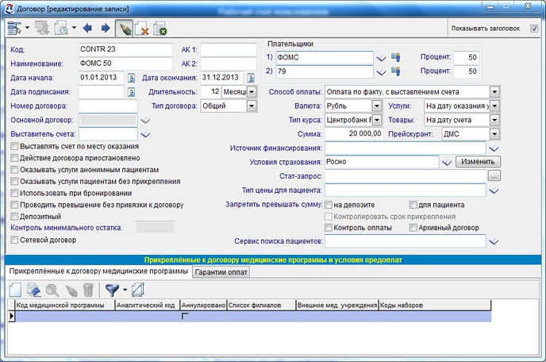This screenshot has width=546, height=362.
Task: Choose payer 2 via check-mark lookup
Action: pyautogui.click(x=381, y=72)
